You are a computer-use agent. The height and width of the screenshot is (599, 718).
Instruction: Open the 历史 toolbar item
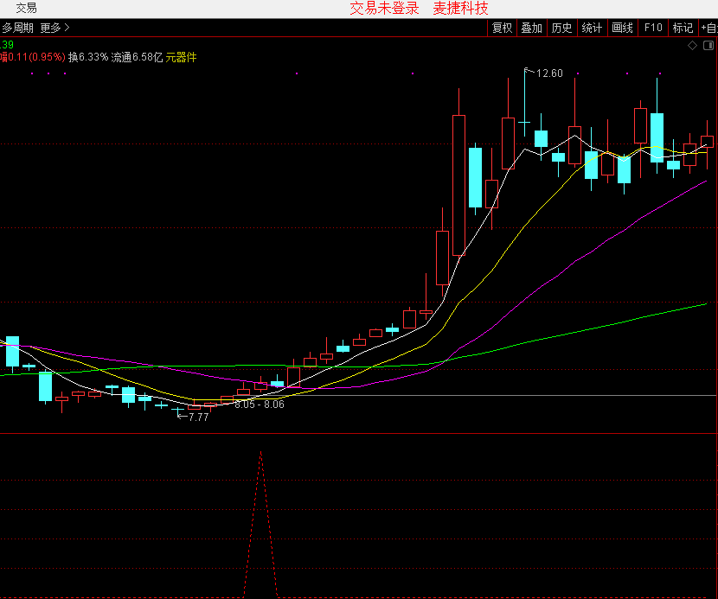(561, 28)
